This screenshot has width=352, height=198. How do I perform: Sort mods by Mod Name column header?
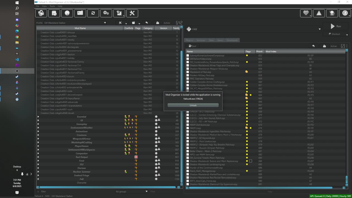click(x=80, y=28)
